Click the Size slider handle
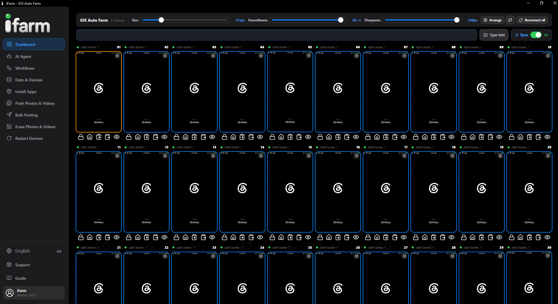Viewport: 558px width, 304px height. 161,20
